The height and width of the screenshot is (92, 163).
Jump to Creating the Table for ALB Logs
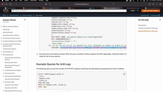[148, 28]
